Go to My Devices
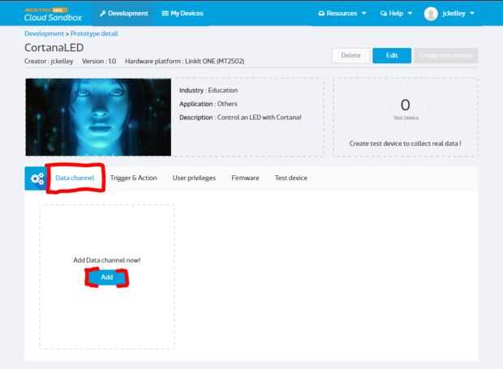The image size is (503, 369). tap(183, 14)
